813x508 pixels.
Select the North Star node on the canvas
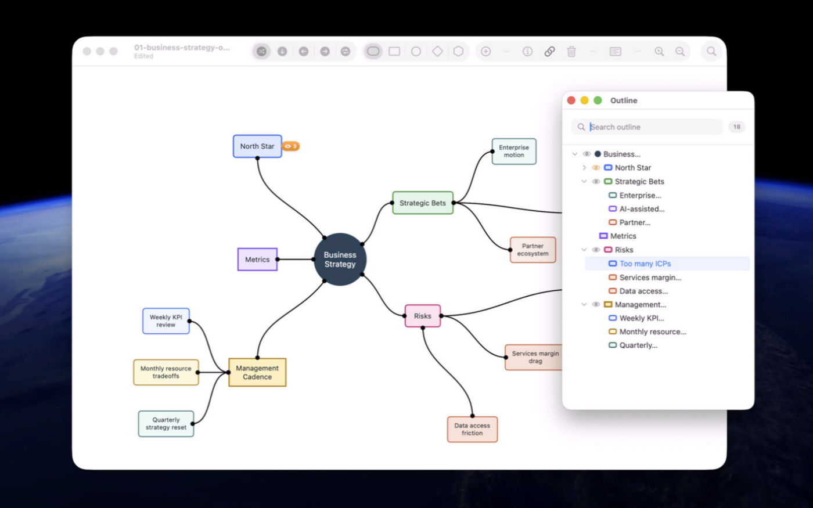257,146
